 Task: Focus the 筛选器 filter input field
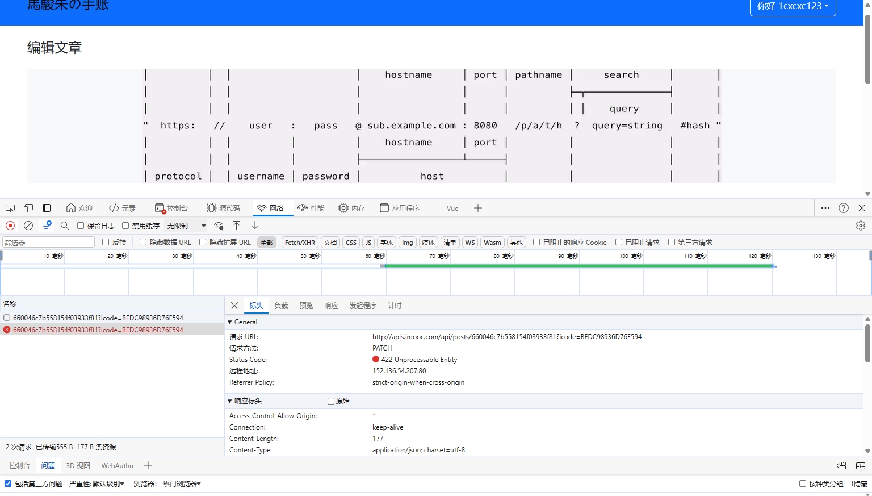pyautogui.click(x=48, y=242)
